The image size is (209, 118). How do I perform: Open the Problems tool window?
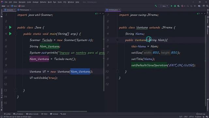(18, 114)
